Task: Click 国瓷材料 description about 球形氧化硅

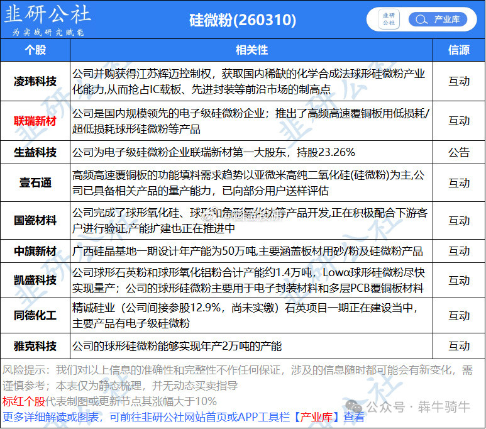Action: [x=250, y=221]
